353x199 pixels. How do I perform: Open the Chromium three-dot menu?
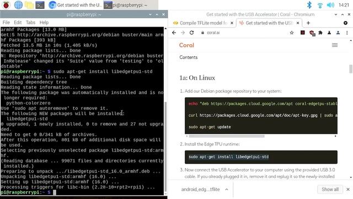point(347,33)
